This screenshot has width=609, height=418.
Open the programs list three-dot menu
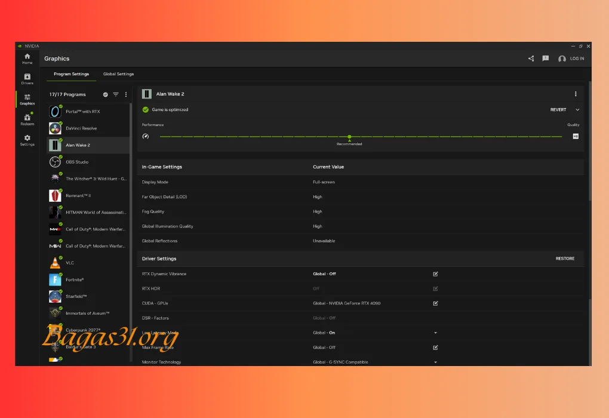[126, 94]
